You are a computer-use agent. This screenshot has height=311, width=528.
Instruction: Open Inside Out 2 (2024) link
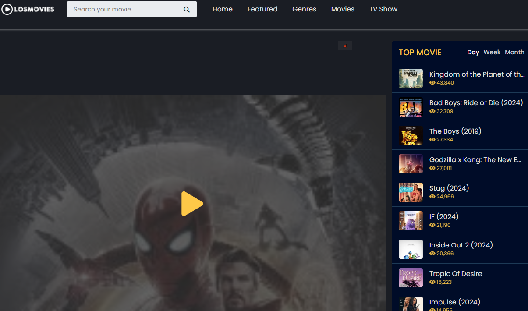[x=461, y=245]
